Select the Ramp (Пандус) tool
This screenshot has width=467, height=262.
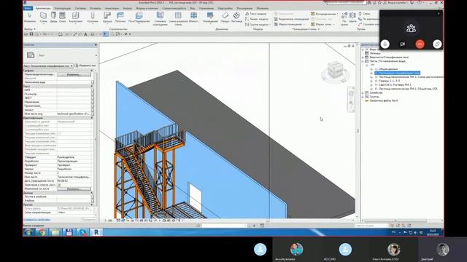pos(225,17)
